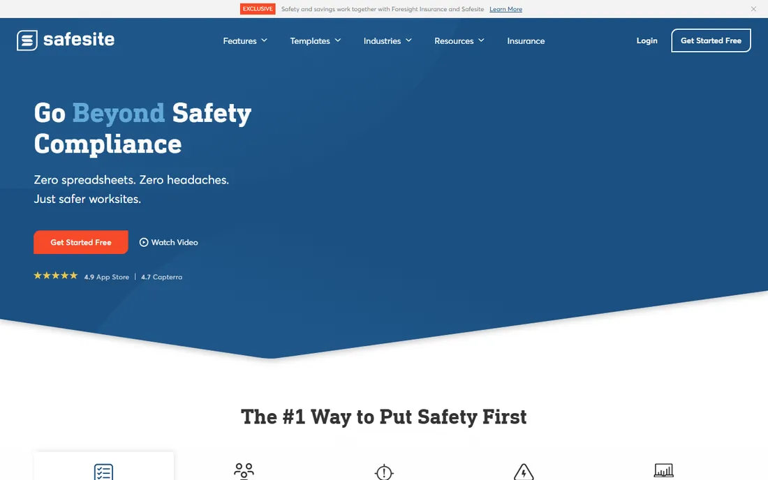
Task: Click the 4.9 App Store rating text
Action: click(x=106, y=277)
